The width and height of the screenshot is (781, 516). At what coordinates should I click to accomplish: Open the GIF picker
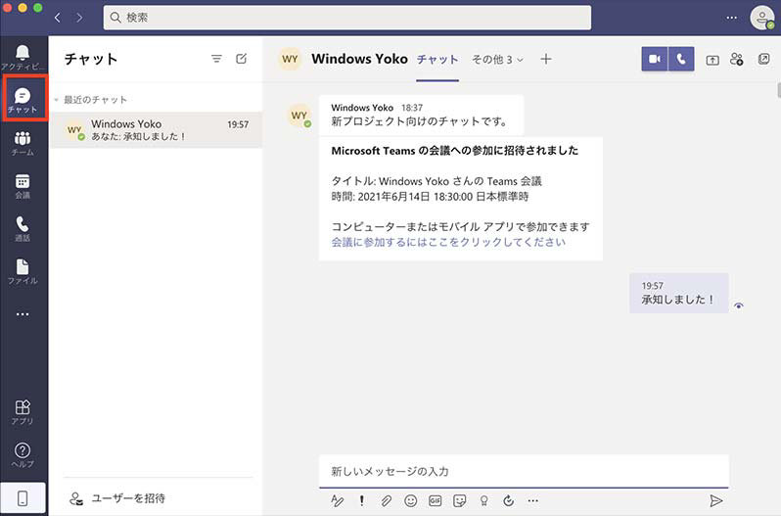coord(435,500)
